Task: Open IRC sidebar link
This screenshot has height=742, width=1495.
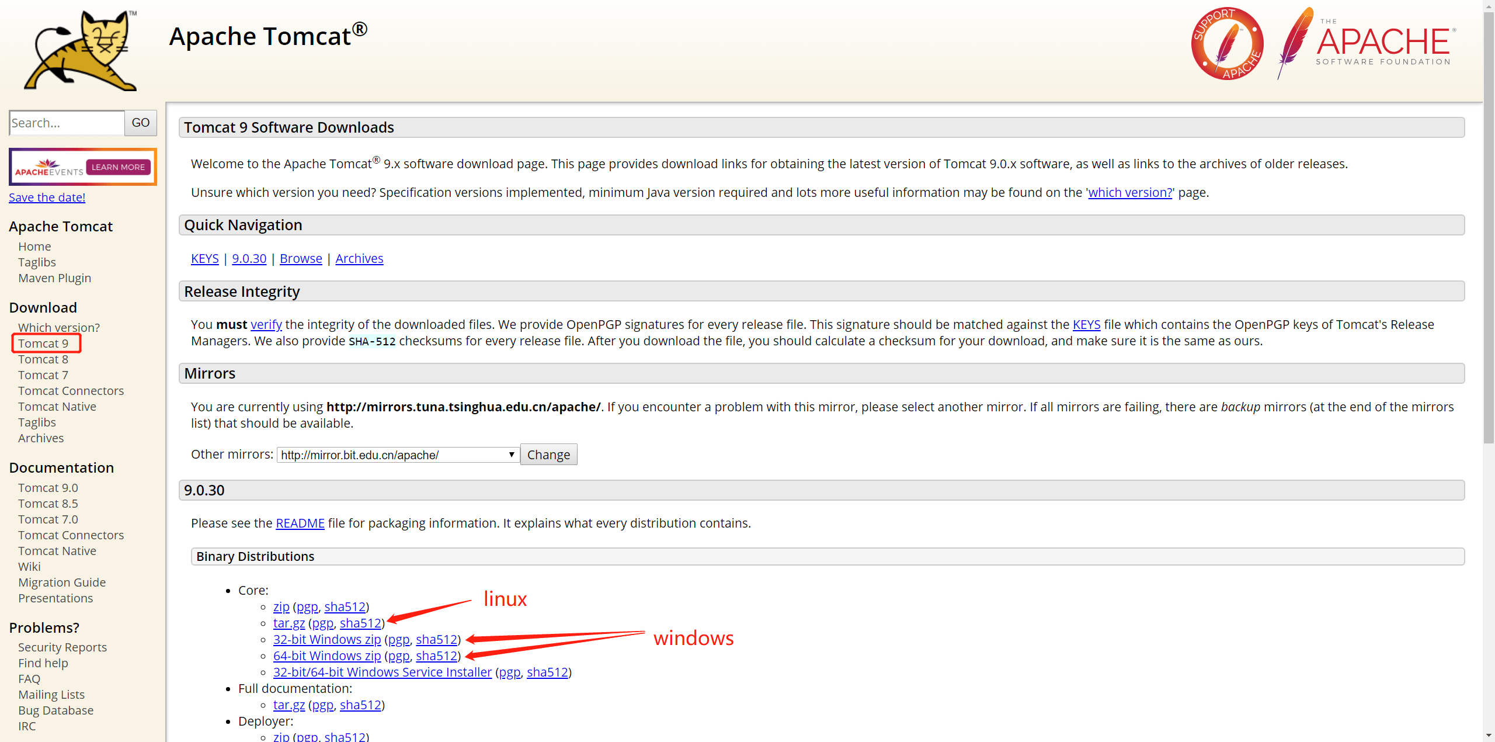Action: (x=27, y=726)
